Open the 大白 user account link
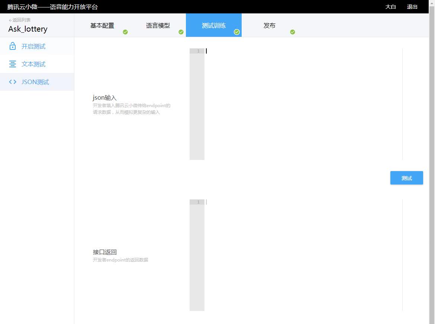Screen dimensions: 435x324 pos(390,7)
